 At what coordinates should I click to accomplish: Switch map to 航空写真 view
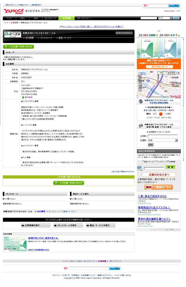[x=171, y=73]
